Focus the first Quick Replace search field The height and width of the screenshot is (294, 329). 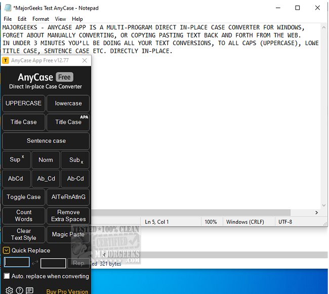(17, 262)
